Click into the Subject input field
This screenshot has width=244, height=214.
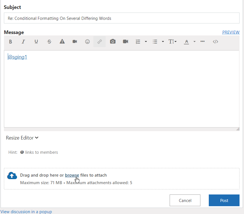tap(122, 18)
